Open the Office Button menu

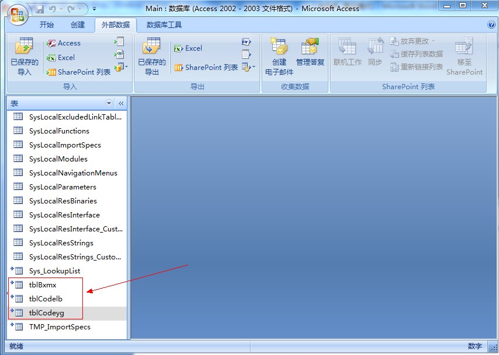18,15
